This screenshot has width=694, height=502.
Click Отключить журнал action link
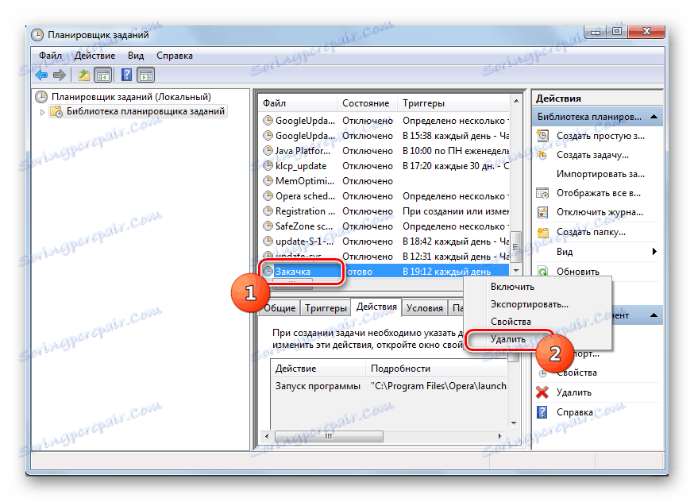click(x=600, y=212)
